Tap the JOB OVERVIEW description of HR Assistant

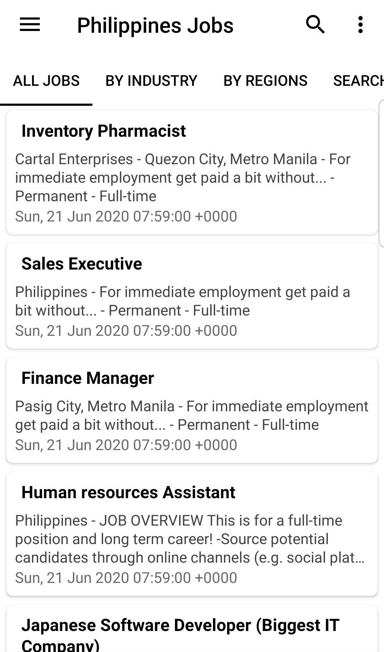pos(190,539)
